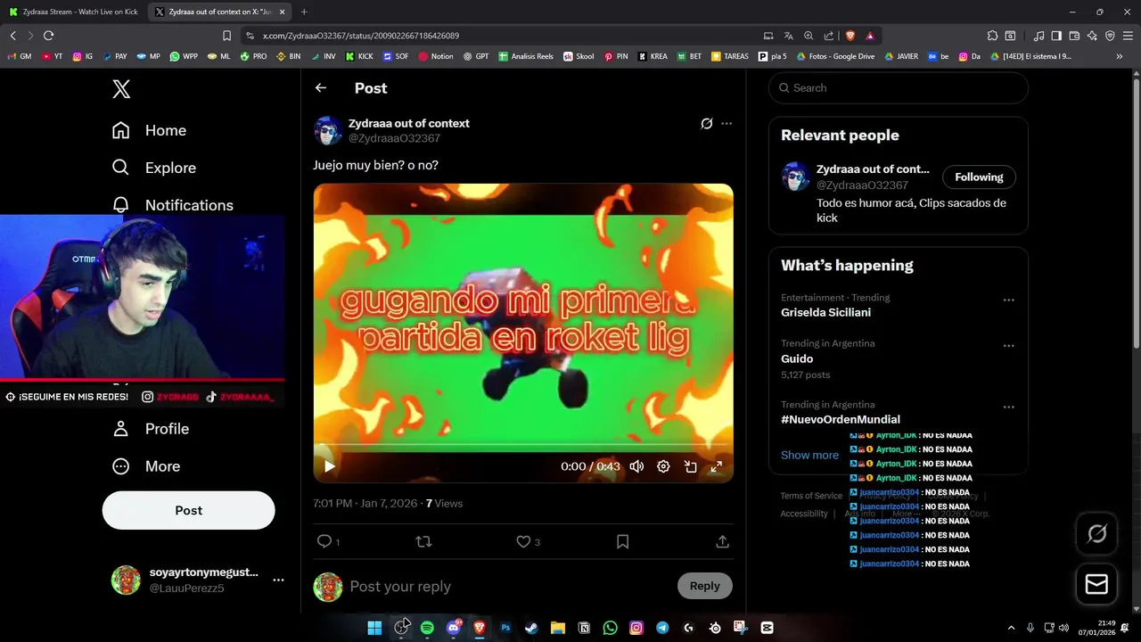This screenshot has height=642, width=1141.
Task: Open options for Guido trend
Action: coord(1008,346)
